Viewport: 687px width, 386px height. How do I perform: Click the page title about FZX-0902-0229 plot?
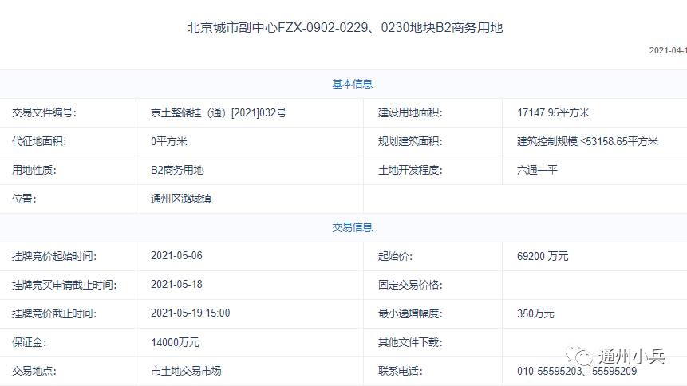345,28
